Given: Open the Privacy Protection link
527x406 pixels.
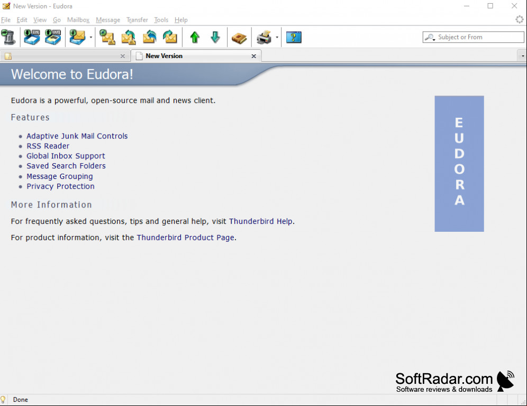Looking at the screenshot, I should [x=60, y=186].
